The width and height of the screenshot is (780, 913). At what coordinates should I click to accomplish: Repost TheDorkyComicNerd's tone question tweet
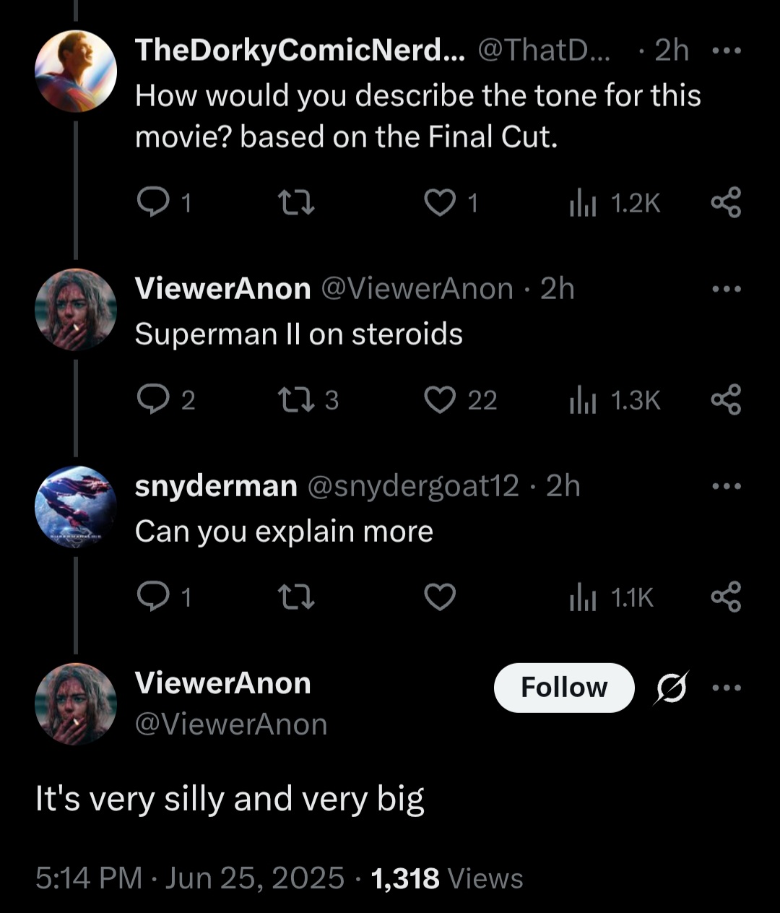click(296, 203)
